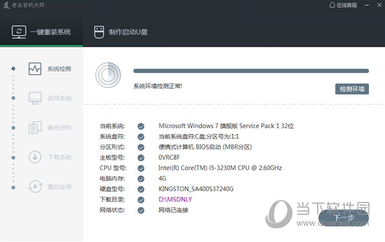Viewport: 385px width, 242px height.
Task: Click the 选择系统 step label
Action: coord(60,98)
